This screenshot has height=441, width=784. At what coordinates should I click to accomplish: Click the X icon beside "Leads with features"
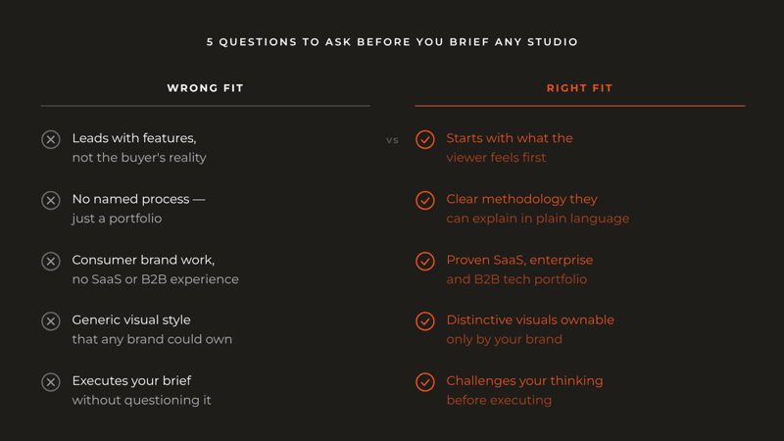tap(51, 139)
